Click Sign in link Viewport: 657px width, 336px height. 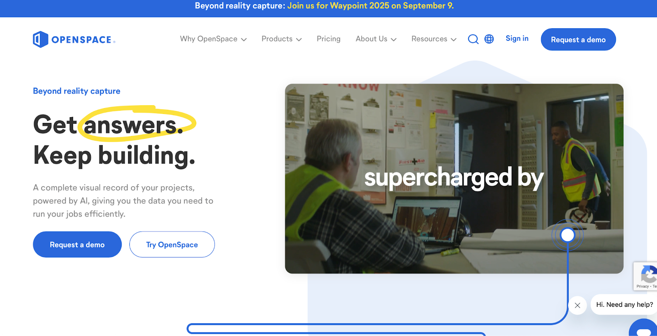[x=517, y=39]
